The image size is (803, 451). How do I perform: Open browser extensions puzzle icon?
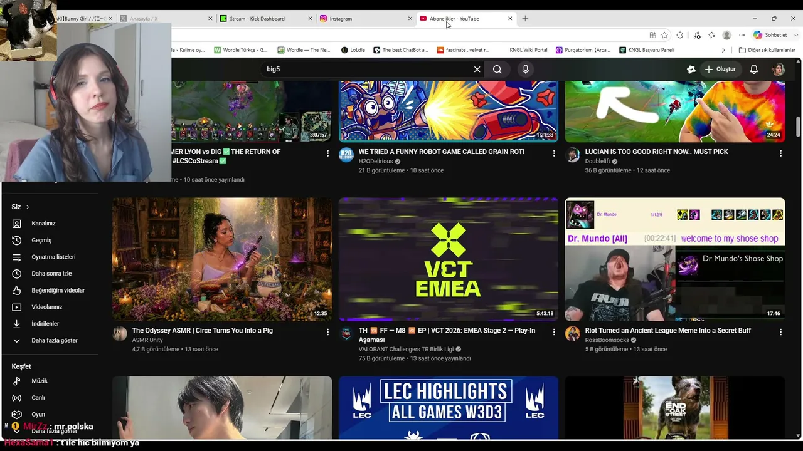679,35
